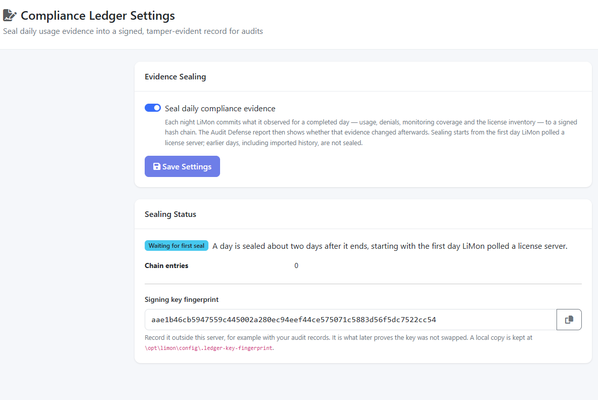Toggle Seal daily compliance evidence switch
This screenshot has height=400, width=598.
pyautogui.click(x=153, y=108)
